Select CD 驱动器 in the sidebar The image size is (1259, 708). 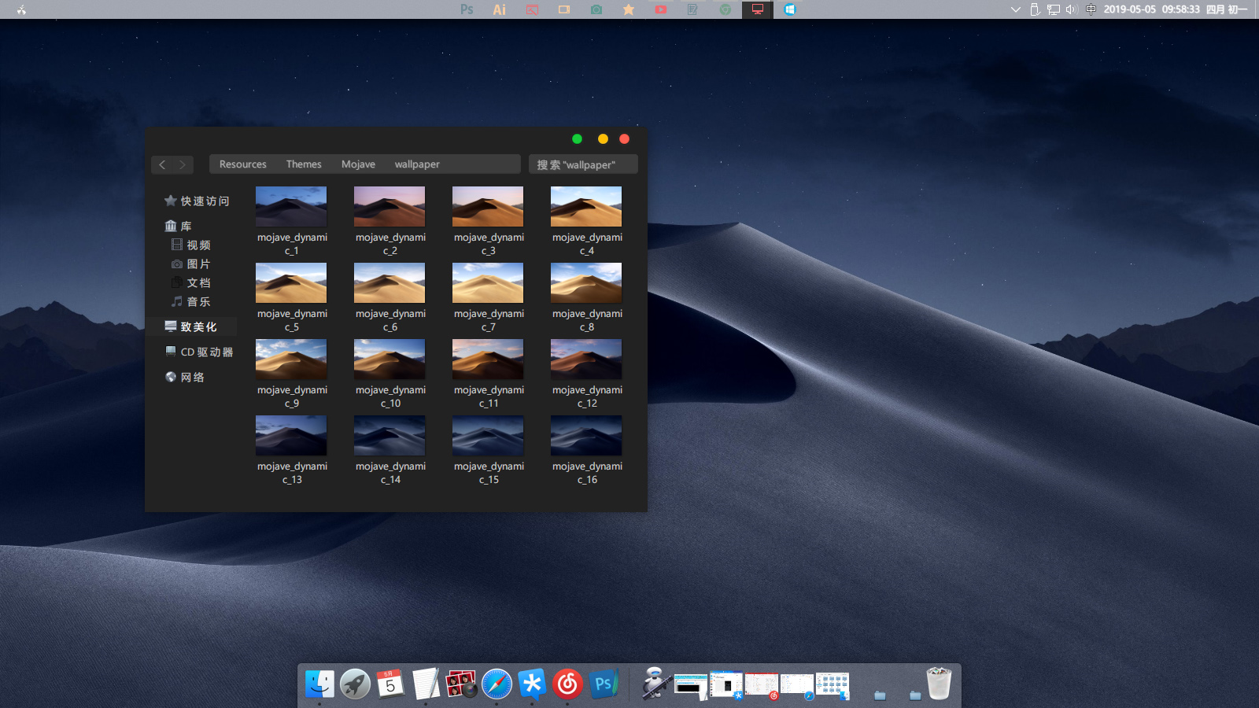(x=199, y=352)
